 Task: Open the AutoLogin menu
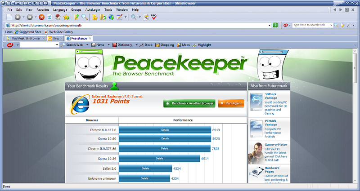click(x=93, y=9)
